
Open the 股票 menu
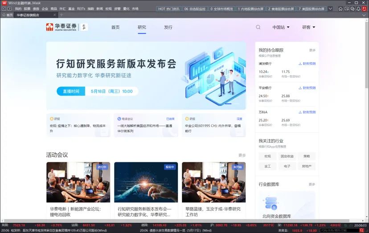point(27,9)
